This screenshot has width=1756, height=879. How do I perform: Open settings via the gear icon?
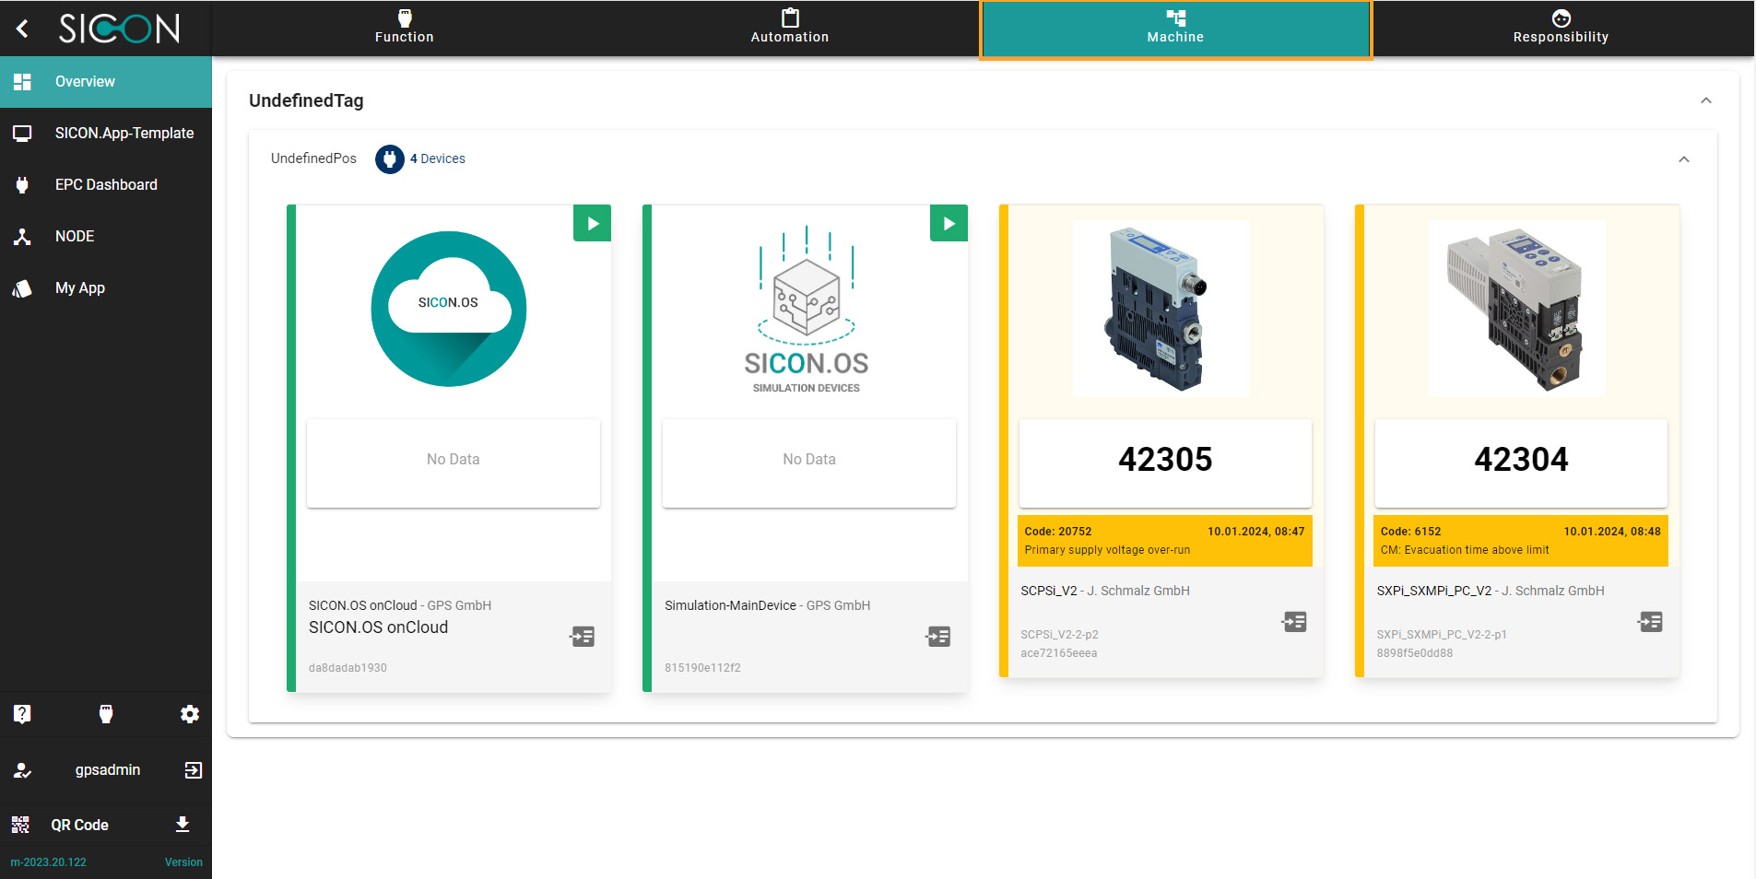[x=190, y=714]
